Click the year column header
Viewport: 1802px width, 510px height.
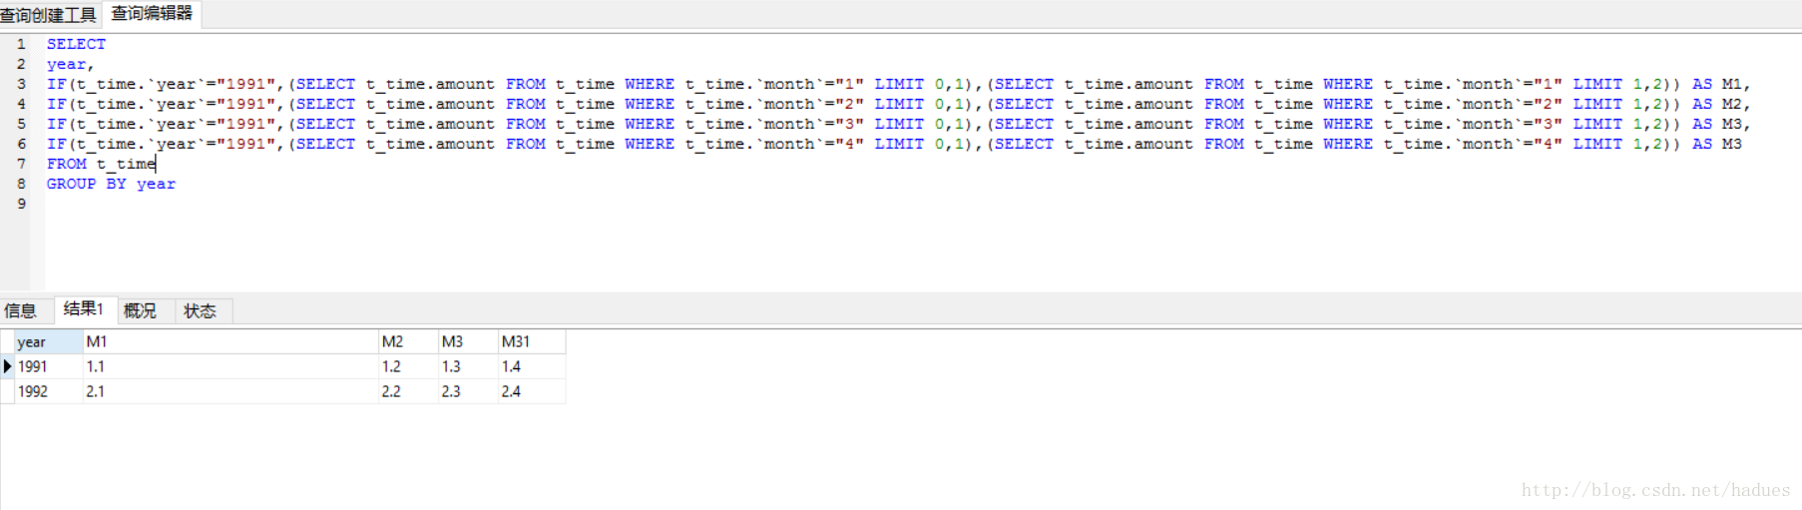point(48,341)
